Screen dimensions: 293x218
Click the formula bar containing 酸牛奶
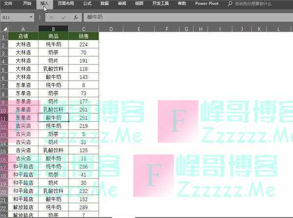186,17
